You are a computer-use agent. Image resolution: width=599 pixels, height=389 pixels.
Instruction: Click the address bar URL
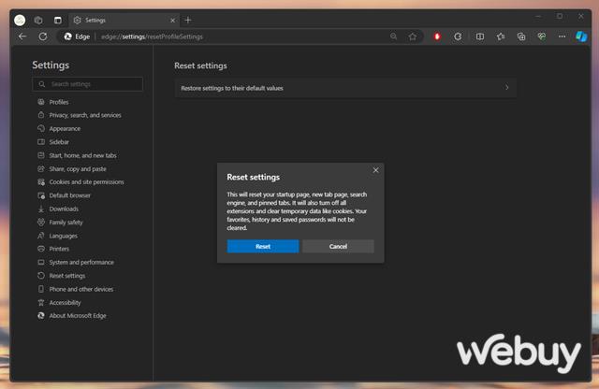tap(152, 36)
